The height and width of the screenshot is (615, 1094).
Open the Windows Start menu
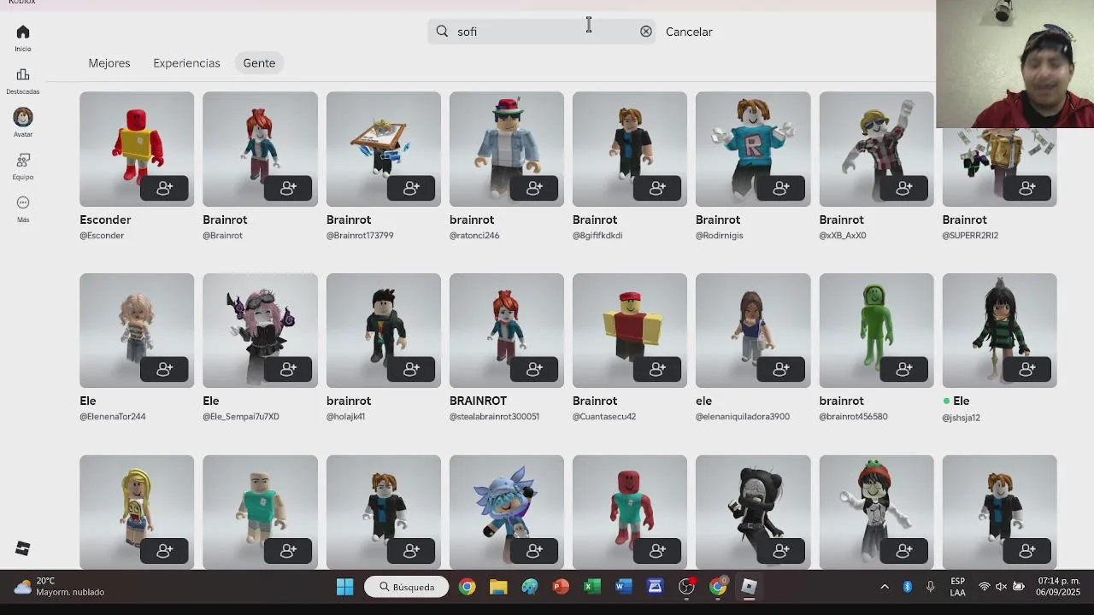tap(344, 587)
